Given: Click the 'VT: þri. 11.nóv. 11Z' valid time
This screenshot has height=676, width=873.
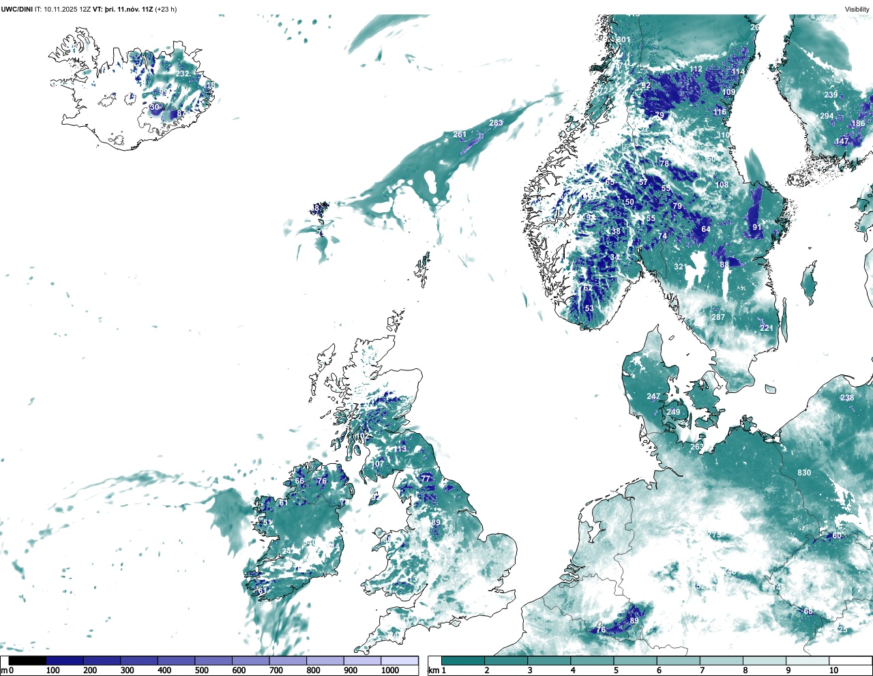Looking at the screenshot, I should coord(123,10).
